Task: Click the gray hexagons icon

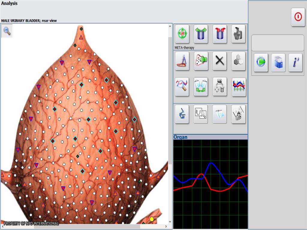Action: 238,61
